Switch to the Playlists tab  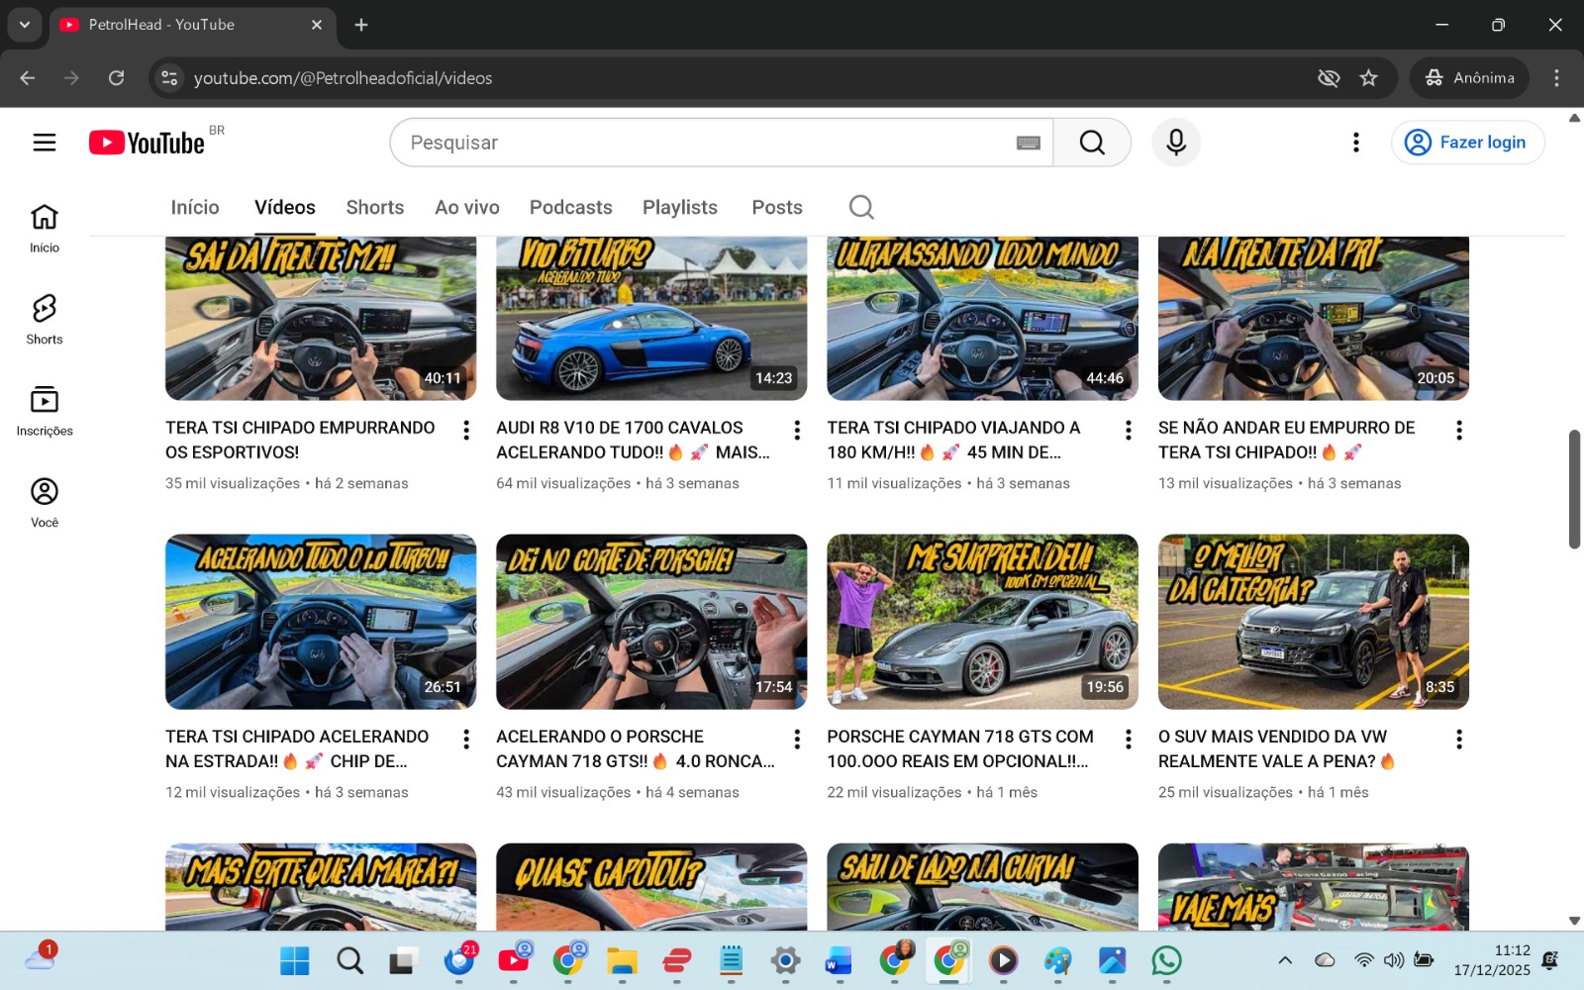(x=679, y=207)
